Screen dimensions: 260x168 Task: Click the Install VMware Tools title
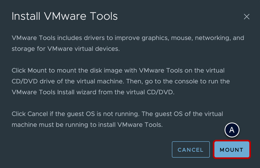[65, 17]
